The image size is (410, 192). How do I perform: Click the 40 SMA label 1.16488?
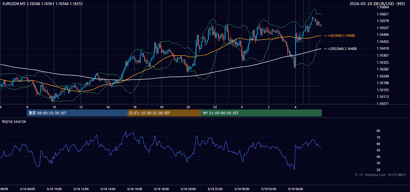(x=339, y=36)
